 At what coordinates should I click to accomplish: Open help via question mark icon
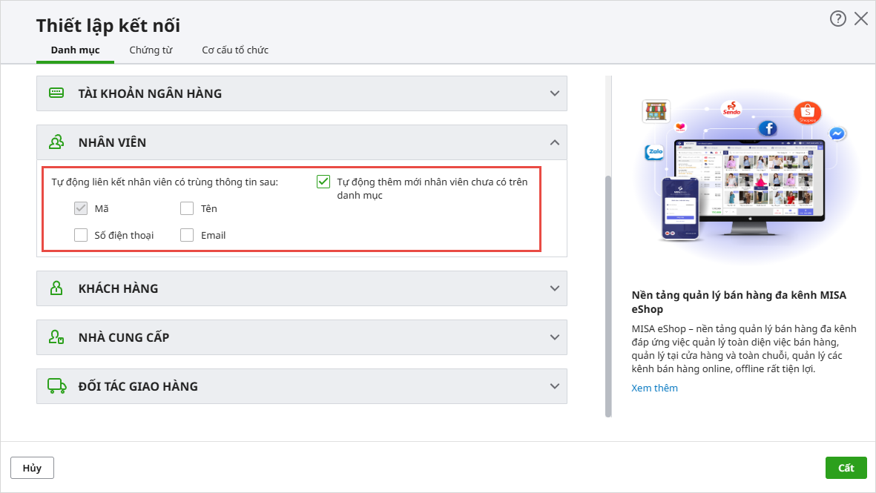838,19
